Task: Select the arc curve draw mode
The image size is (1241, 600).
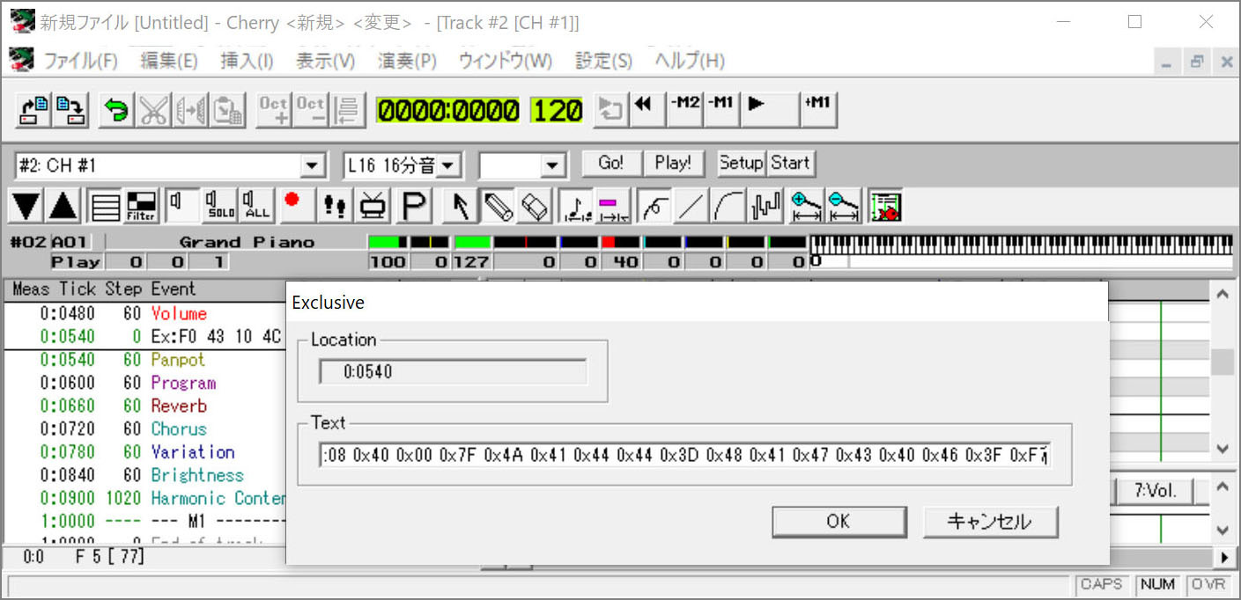Action: click(728, 206)
